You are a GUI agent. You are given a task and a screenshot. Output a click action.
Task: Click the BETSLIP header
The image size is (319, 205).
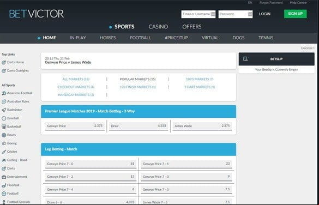pos(276,59)
